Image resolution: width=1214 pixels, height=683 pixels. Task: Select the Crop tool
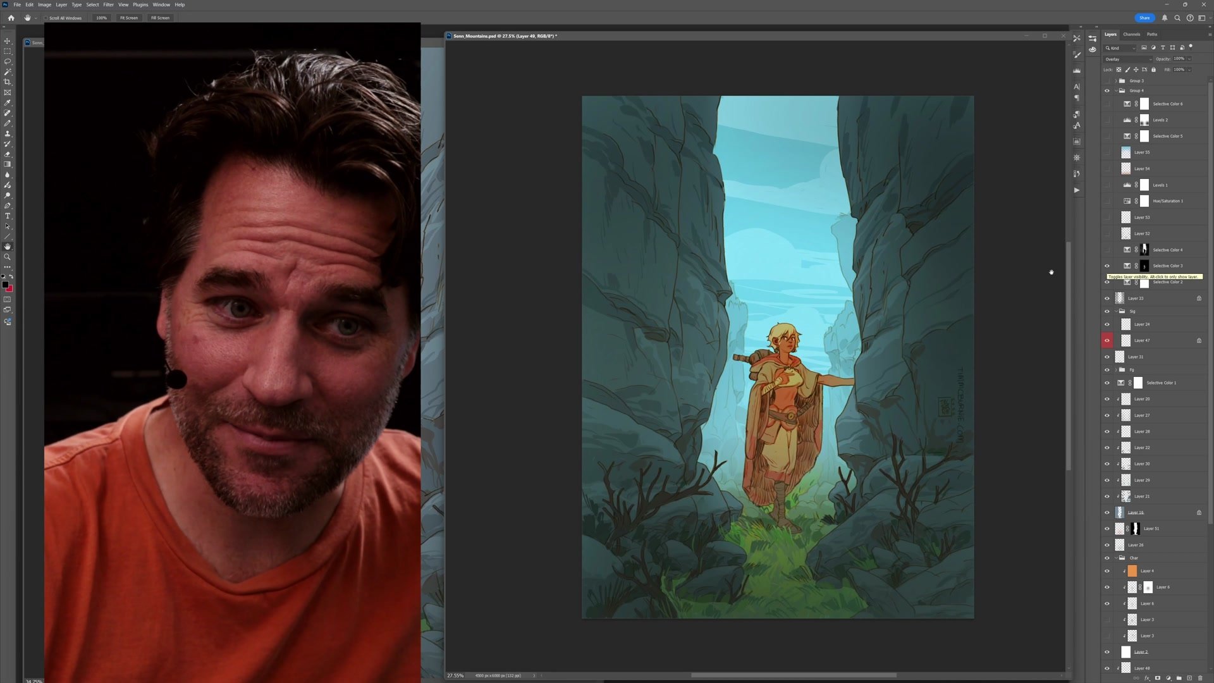click(8, 82)
